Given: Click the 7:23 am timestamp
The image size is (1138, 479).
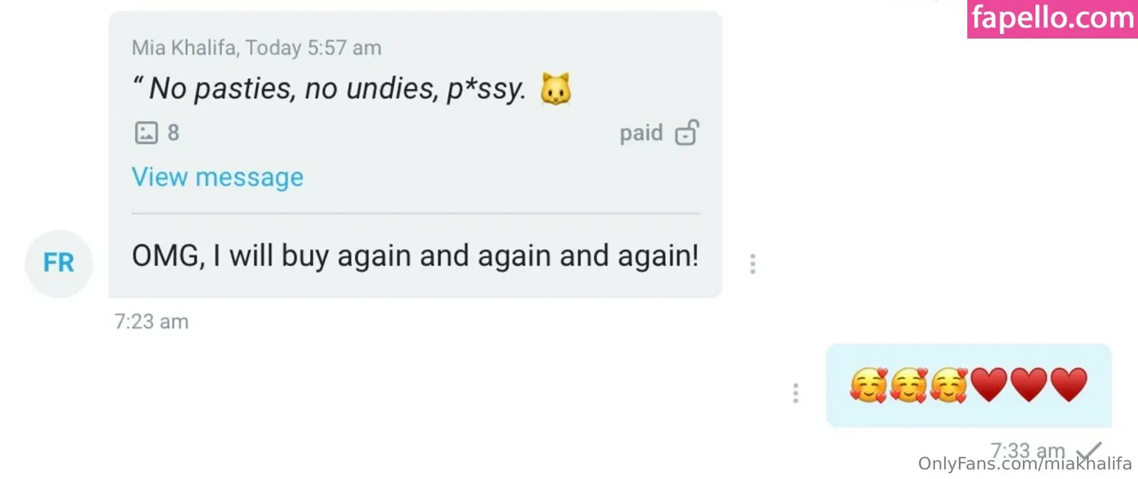Looking at the screenshot, I should click(151, 322).
